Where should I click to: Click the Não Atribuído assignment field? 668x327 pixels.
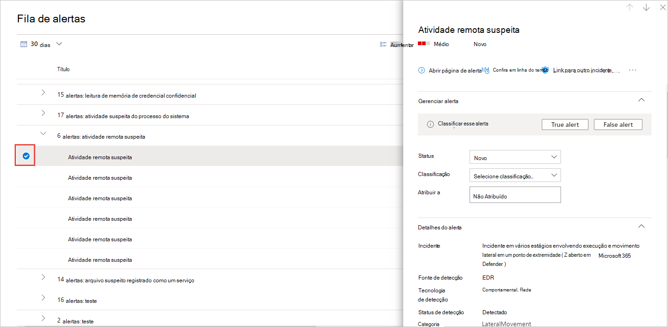pyautogui.click(x=515, y=195)
